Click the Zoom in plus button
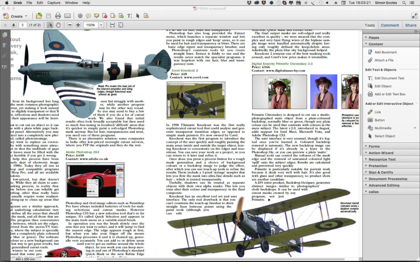Image resolution: width=420 pixels, height=262 pixels. click(x=78, y=25)
